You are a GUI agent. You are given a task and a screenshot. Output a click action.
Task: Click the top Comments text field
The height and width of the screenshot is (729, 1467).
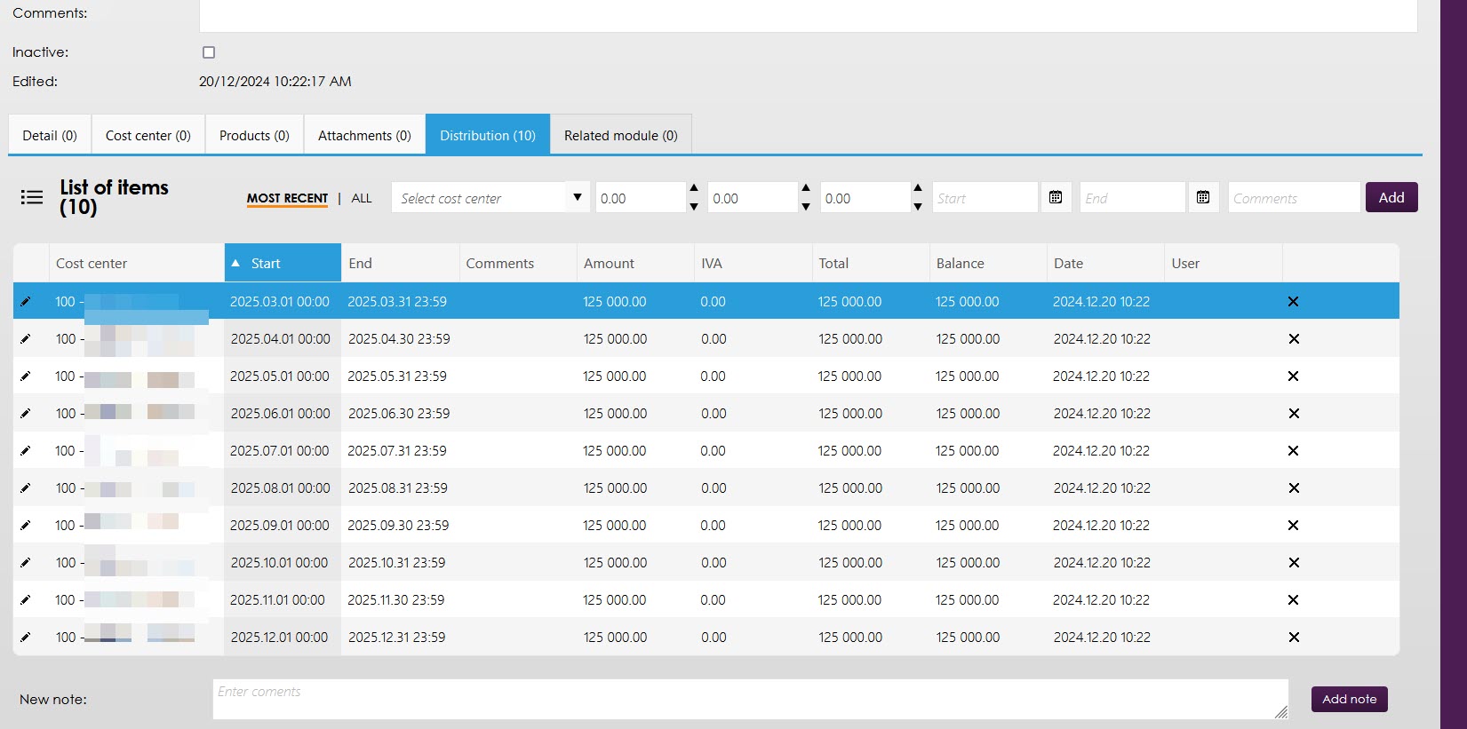click(x=808, y=15)
